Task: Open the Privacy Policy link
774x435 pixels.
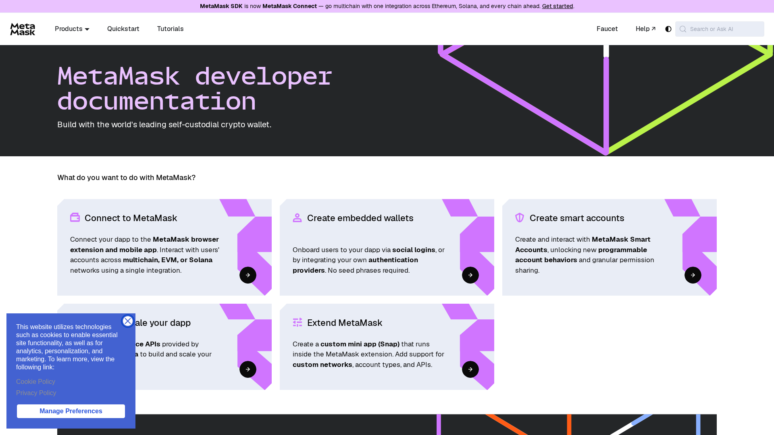Action: tap(36, 393)
